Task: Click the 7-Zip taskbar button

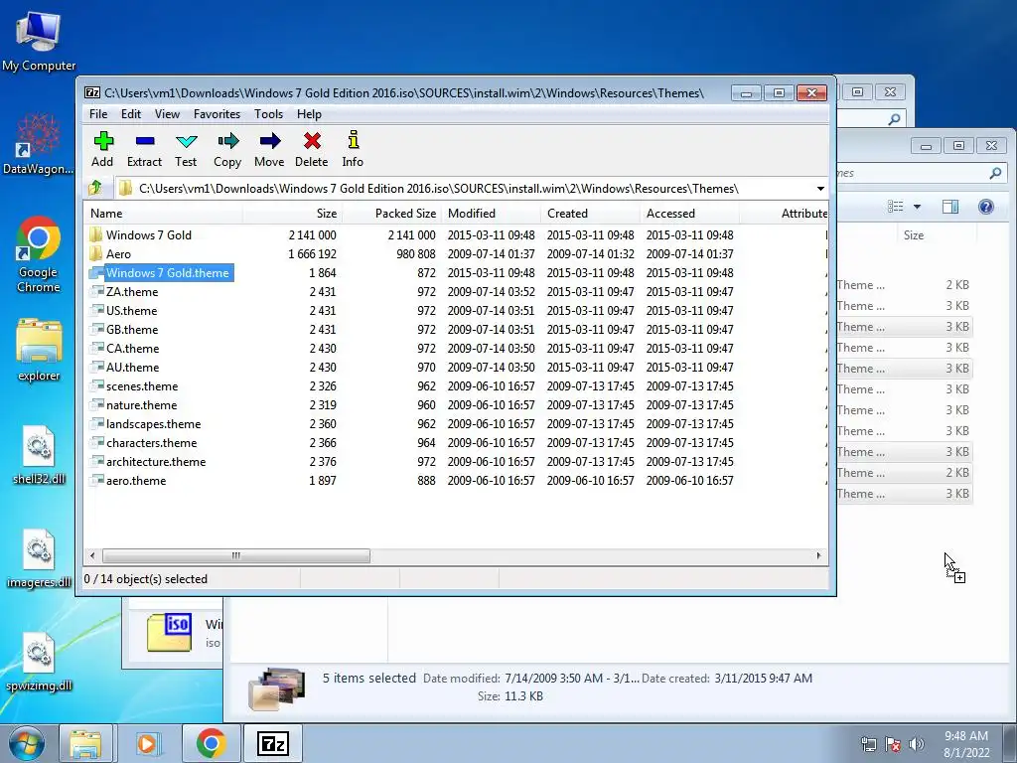Action: click(272, 743)
